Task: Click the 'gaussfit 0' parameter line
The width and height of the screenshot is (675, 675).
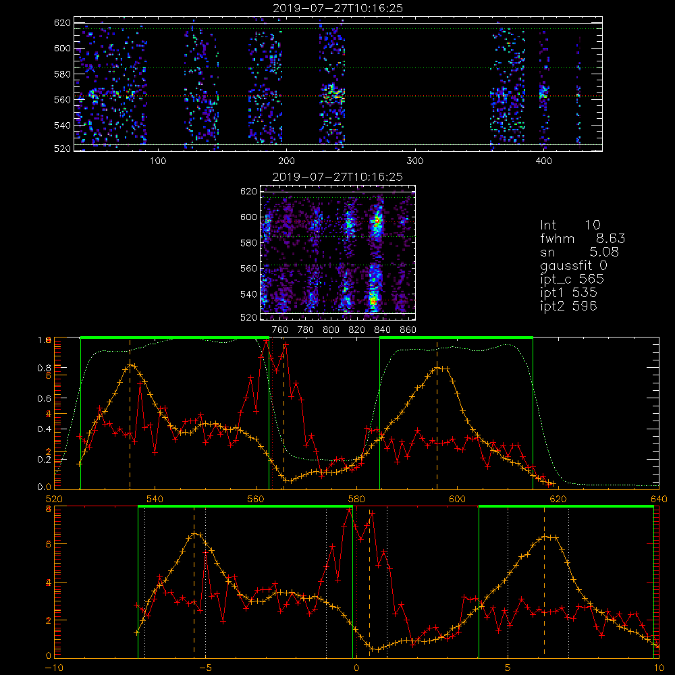Action: pyautogui.click(x=573, y=265)
